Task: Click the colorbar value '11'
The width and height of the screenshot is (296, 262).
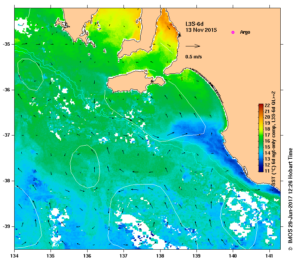Action: pos(267,171)
